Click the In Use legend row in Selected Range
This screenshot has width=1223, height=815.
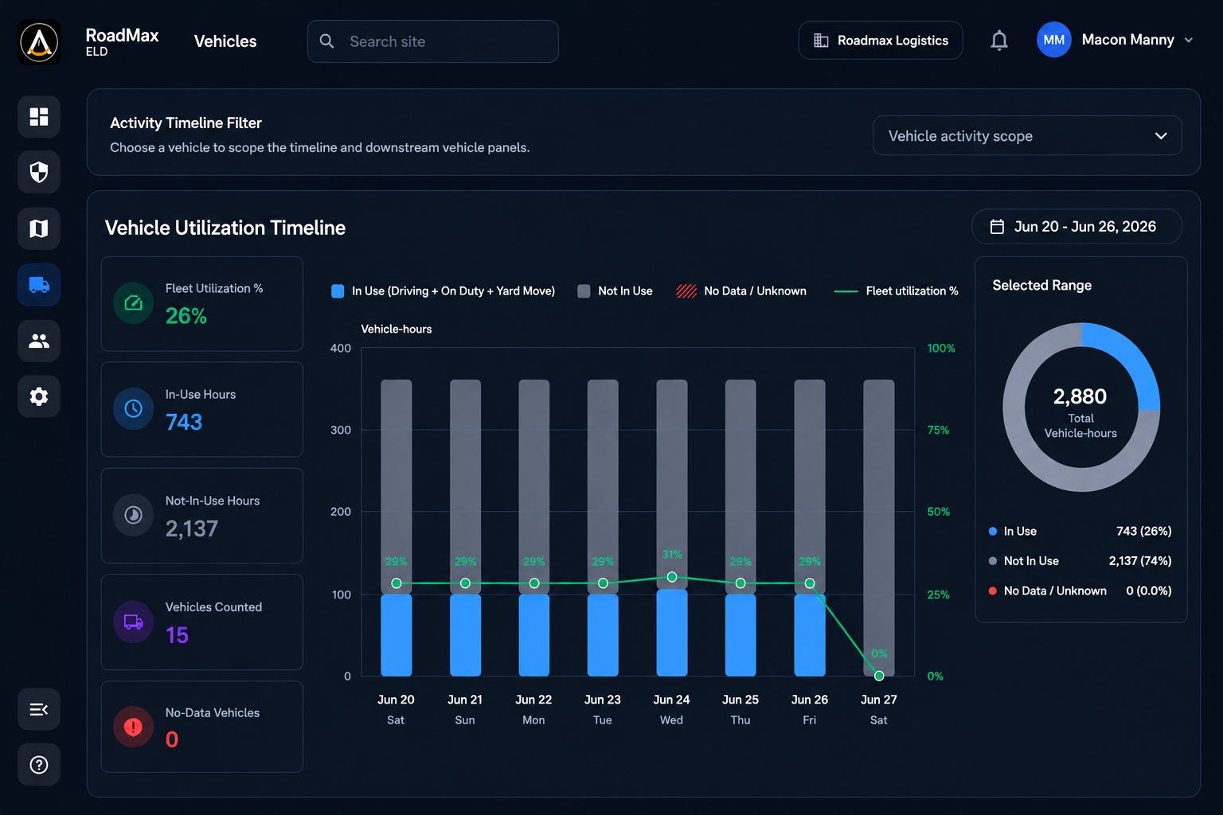(1080, 532)
